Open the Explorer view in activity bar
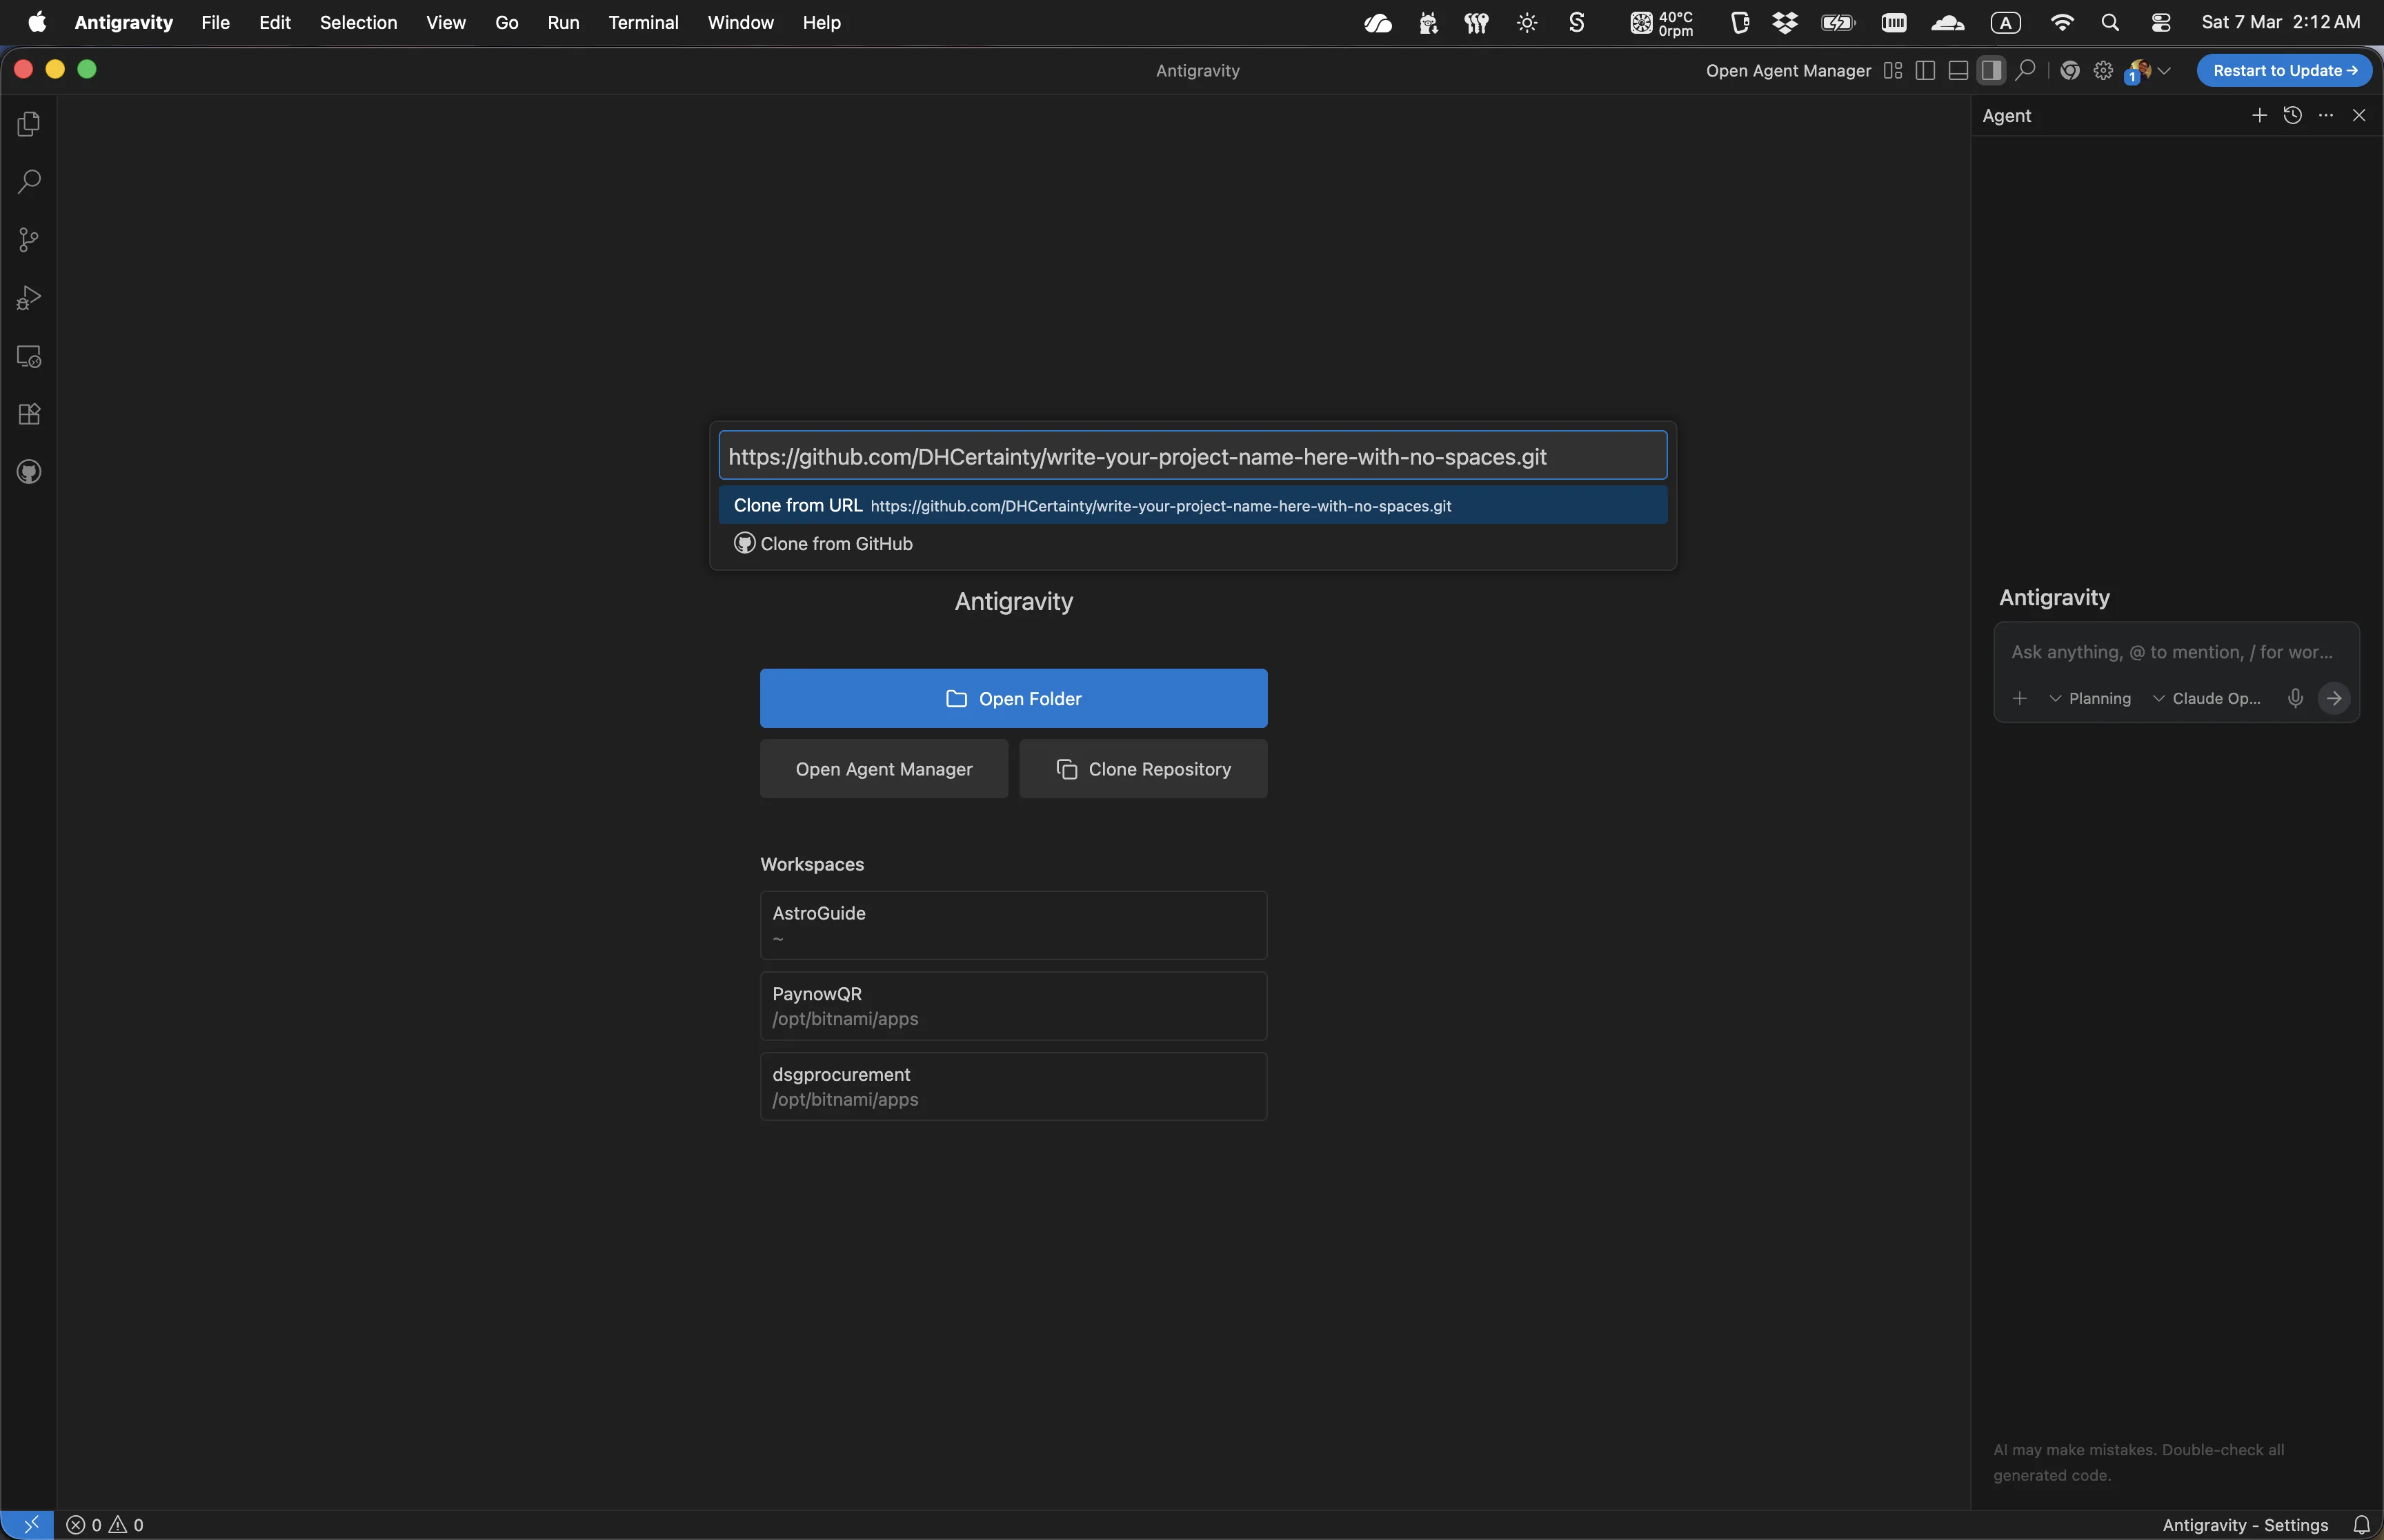This screenshot has height=1540, width=2384. point(29,124)
